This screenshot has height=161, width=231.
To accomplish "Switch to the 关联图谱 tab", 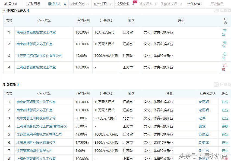I will (33, 4).
